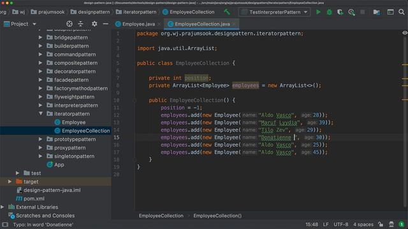Screen dimensions: 408x229
Task: Toggle read-only lock icon in status bar
Action: 381,225
